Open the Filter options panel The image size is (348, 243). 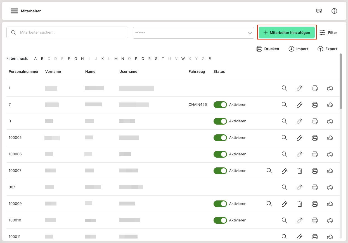pyautogui.click(x=328, y=33)
